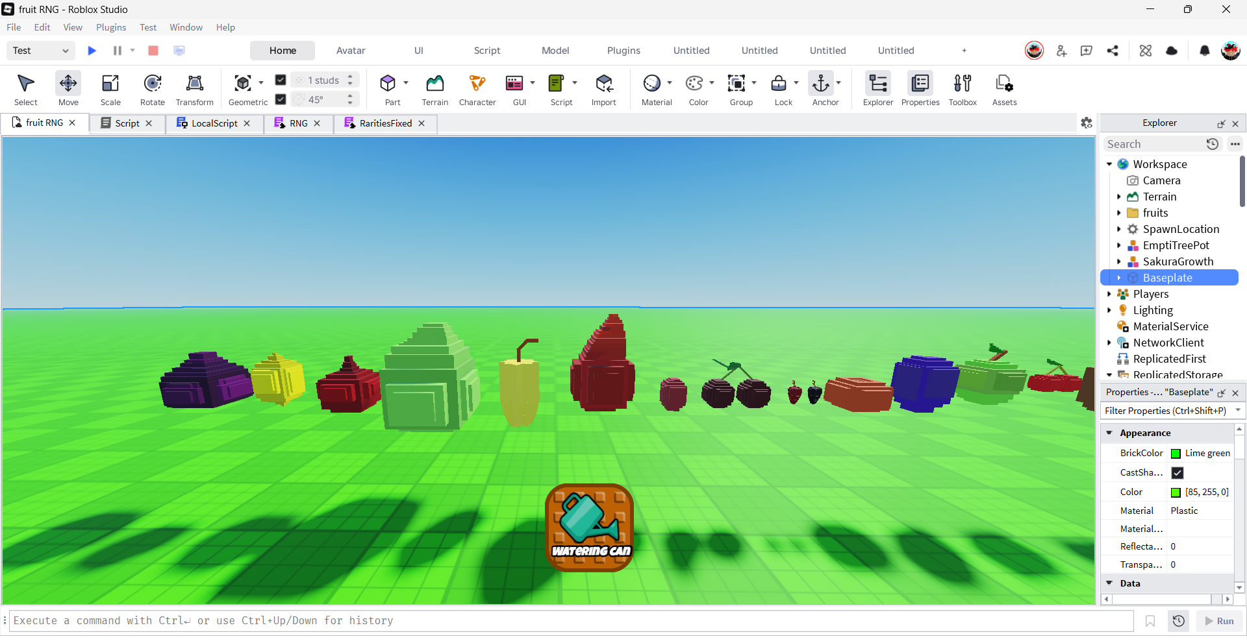Toggle the 45° rotation snapping checkbox

click(281, 99)
